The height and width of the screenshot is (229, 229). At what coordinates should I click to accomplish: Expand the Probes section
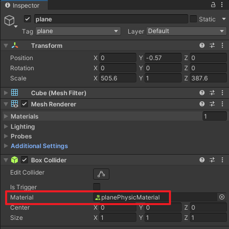(x=6, y=136)
